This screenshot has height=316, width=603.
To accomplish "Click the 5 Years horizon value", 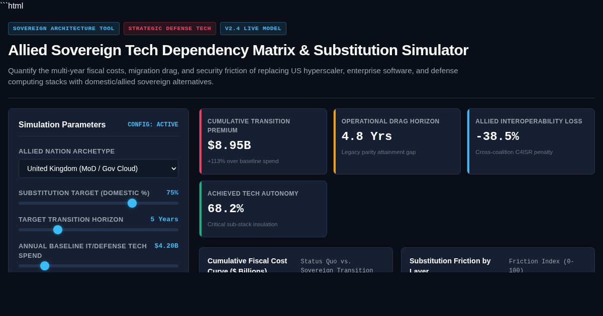I will click(164, 219).
